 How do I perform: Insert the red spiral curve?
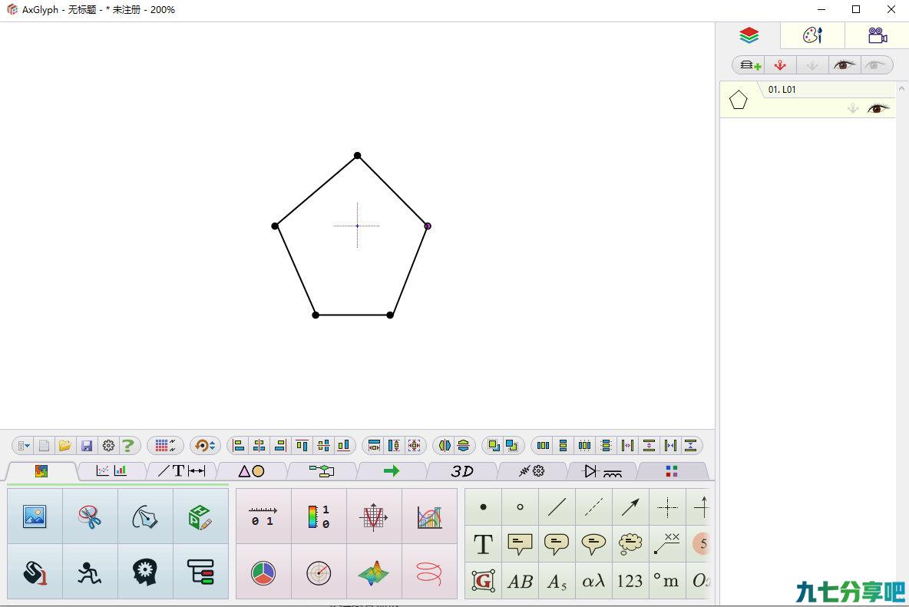point(430,572)
